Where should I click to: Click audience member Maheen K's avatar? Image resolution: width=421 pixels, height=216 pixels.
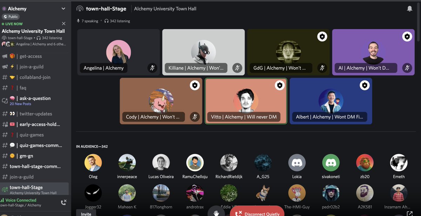pyautogui.click(x=127, y=193)
